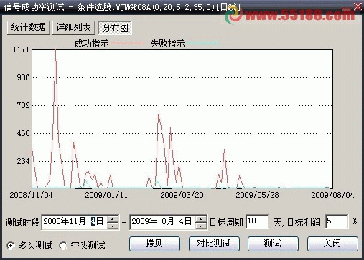Click the 测试时段 label
Viewport: 364px width, 260px height.
(22, 222)
